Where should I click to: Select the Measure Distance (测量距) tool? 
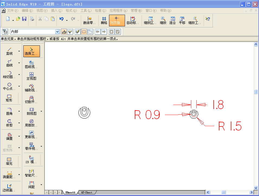tap(9, 175)
